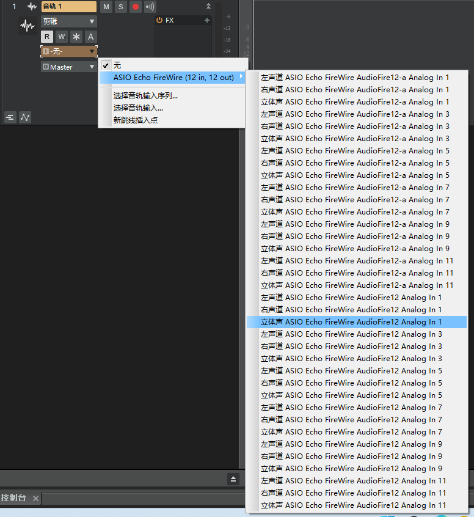Image resolution: width=474 pixels, height=517 pixels.
Task: Click the track waveform type icon
Action: [32, 7]
